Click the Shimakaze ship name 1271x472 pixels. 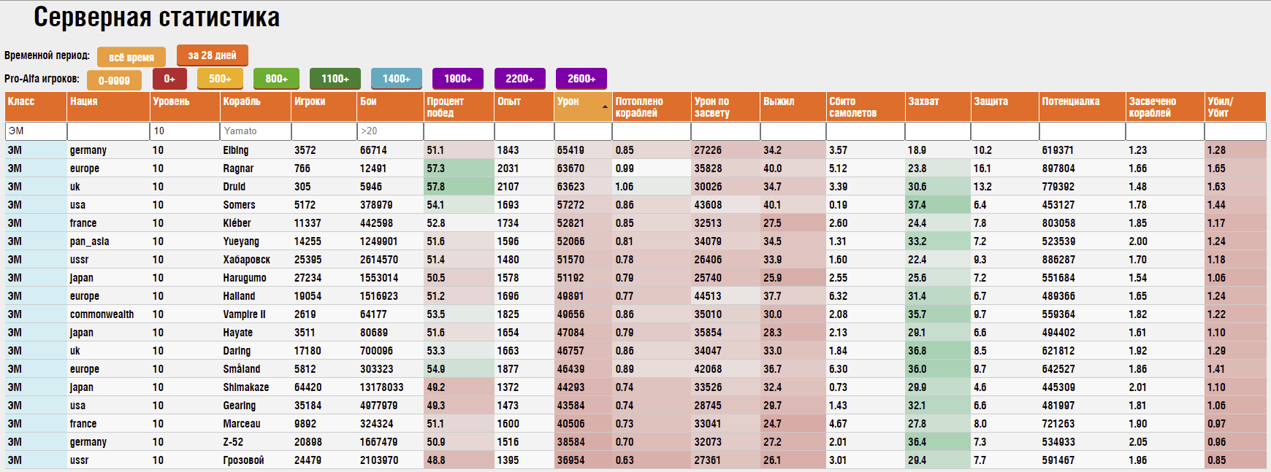[x=246, y=387]
